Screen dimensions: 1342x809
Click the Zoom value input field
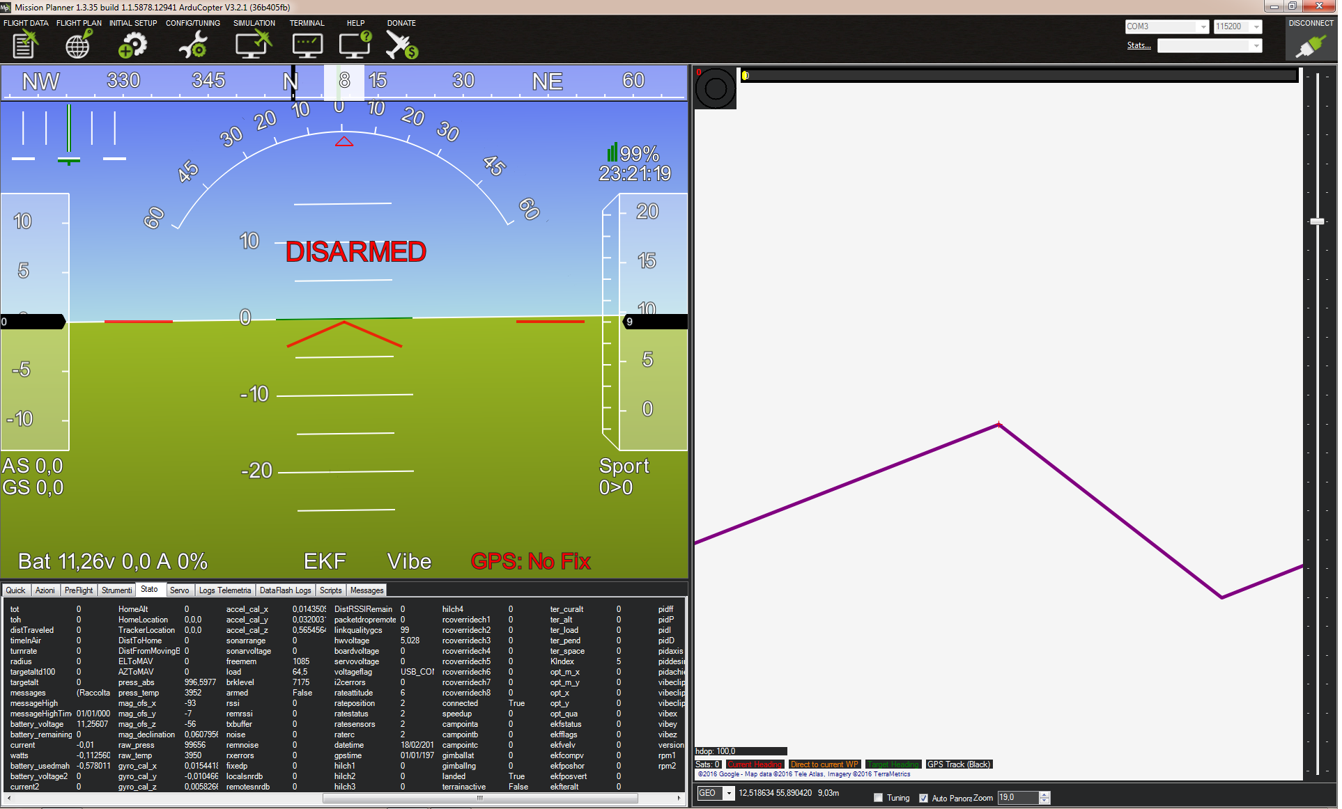click(1018, 798)
